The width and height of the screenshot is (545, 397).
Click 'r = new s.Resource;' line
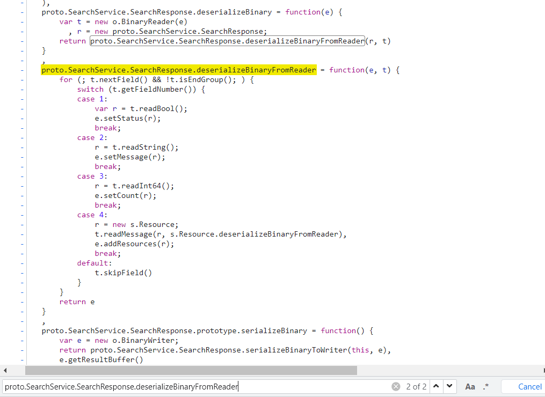[136, 224]
